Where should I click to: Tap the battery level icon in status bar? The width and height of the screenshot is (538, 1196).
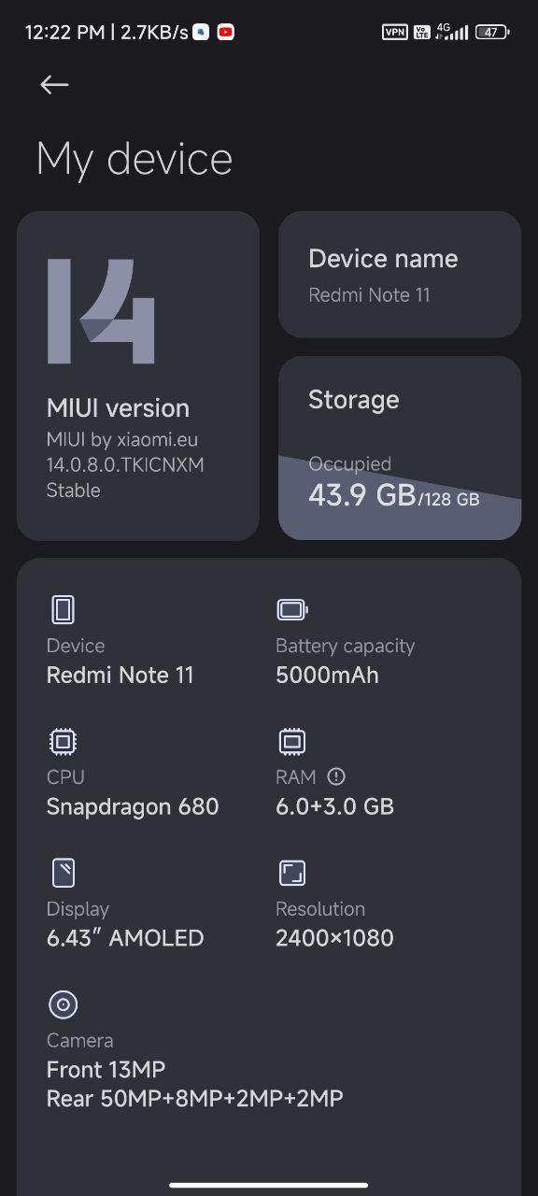(491, 32)
